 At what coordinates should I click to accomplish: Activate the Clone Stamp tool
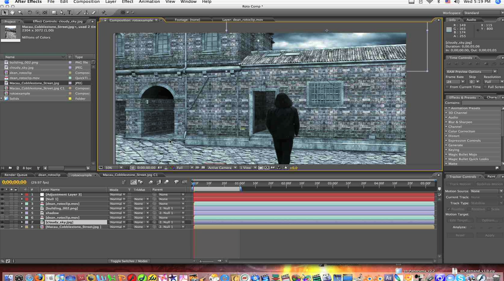pyautogui.click(x=86, y=13)
